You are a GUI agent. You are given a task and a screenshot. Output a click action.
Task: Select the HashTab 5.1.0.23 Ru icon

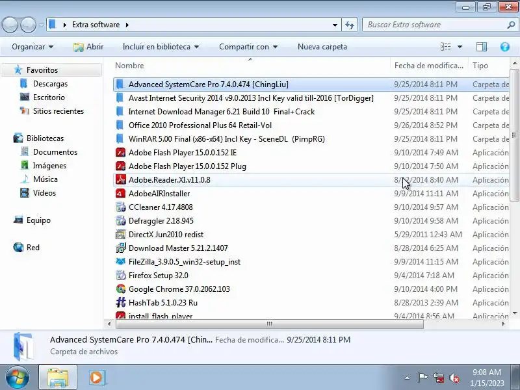(120, 302)
